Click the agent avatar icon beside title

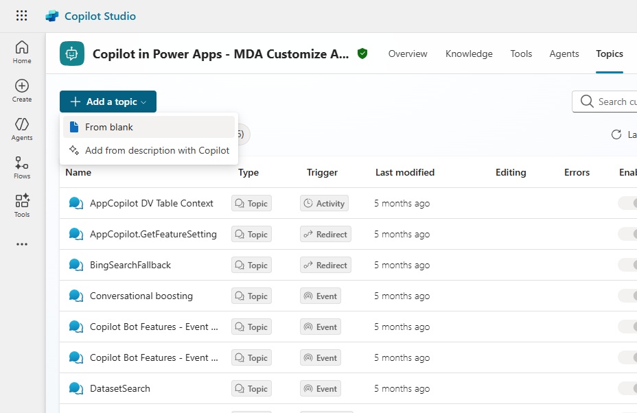tap(72, 54)
